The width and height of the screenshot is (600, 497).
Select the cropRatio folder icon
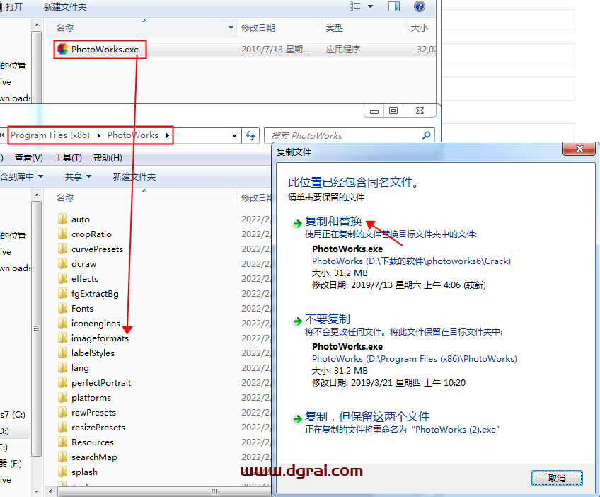click(63, 234)
